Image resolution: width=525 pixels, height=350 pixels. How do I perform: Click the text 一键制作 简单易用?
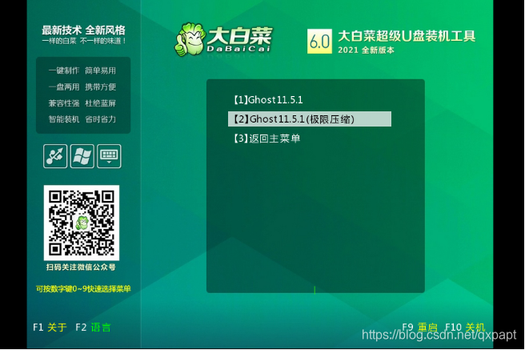[x=82, y=70]
